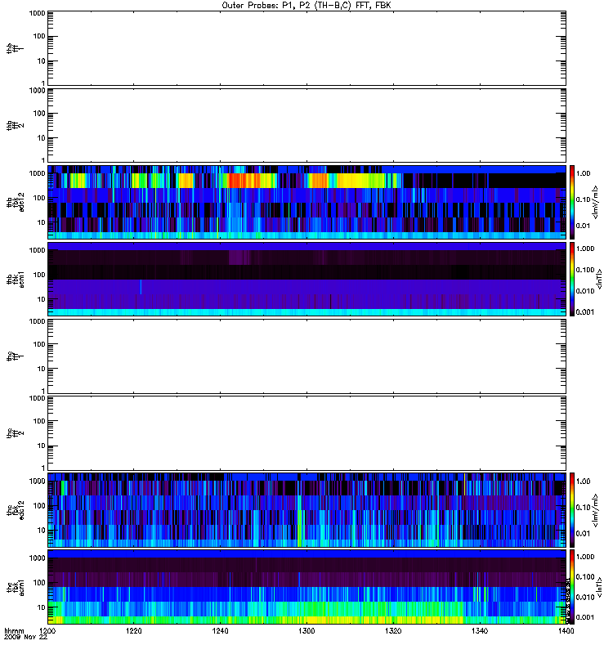Image resolution: width=613 pixels, height=654 pixels.
Task: Click the 10 y-axis tick of thc fbk scm1 panel
Action: (x=42, y=607)
